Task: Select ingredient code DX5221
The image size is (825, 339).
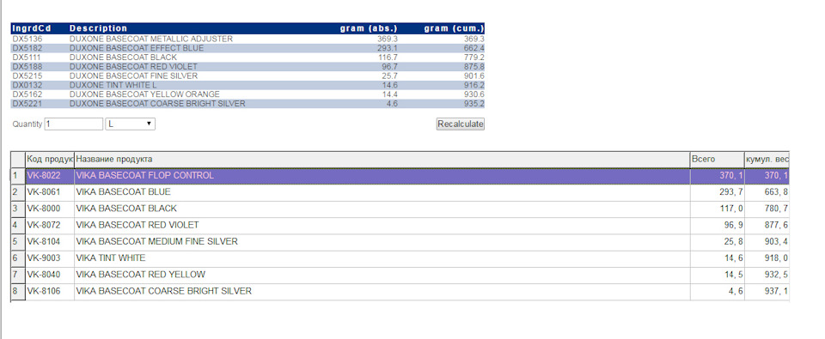Action: (x=27, y=104)
